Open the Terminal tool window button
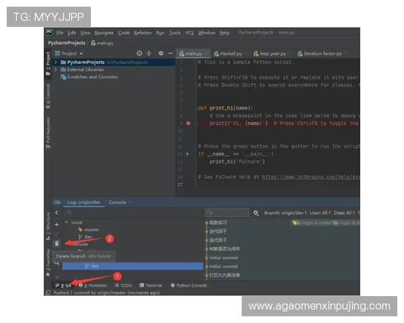This screenshot has width=404, height=323. tap(151, 285)
